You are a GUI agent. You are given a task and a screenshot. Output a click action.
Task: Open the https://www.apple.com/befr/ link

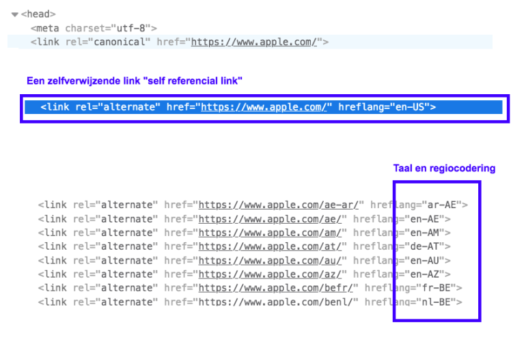[276, 288]
